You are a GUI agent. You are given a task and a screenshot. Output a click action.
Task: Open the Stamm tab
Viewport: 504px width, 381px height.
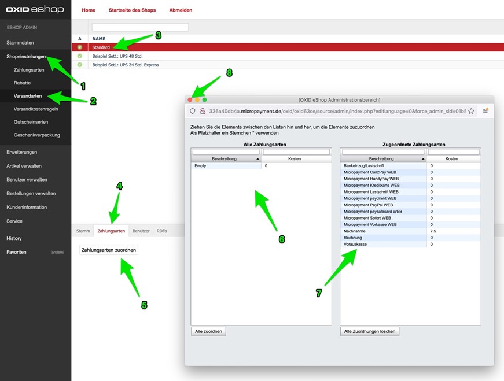(83, 230)
